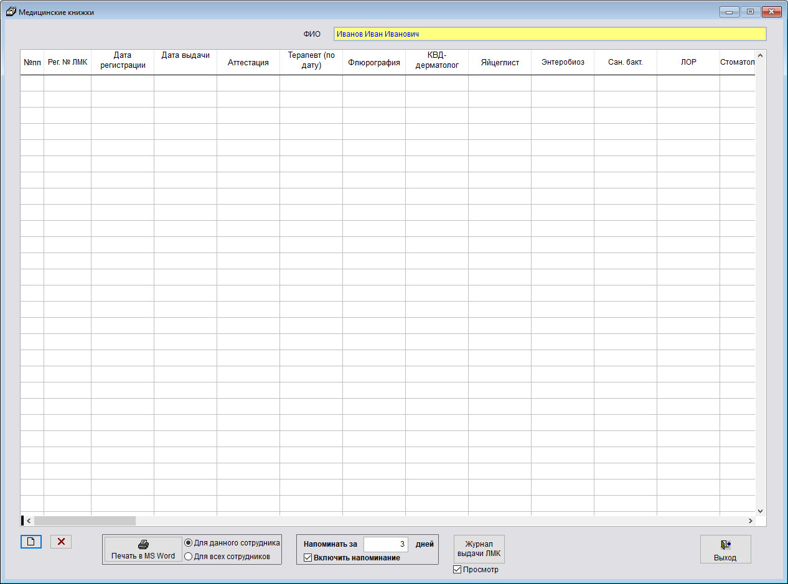Click the horizontal scrollbar left arrow
The width and height of the screenshot is (788, 584).
click(x=29, y=521)
